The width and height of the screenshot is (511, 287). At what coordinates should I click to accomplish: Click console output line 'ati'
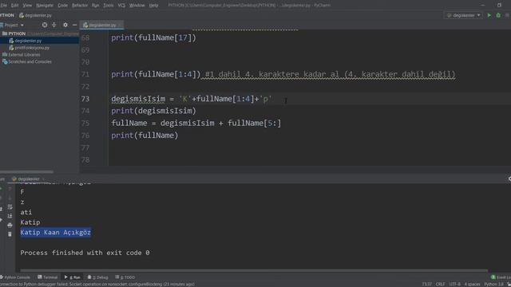[26, 212]
